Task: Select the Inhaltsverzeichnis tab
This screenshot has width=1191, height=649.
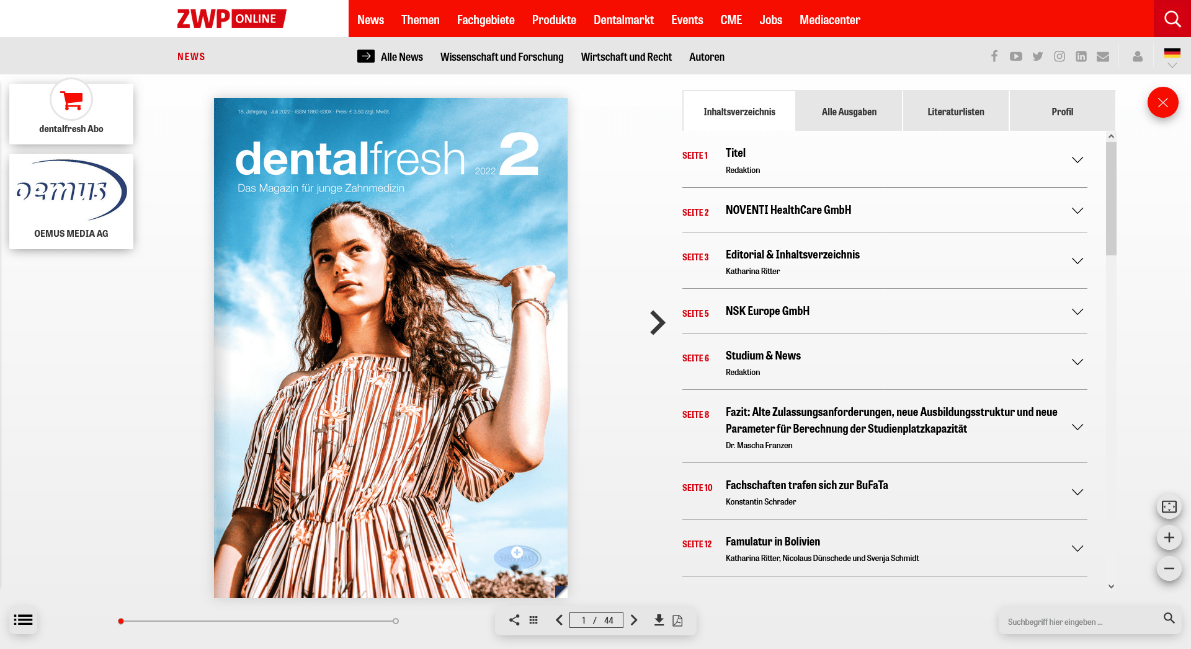Action: [739, 112]
